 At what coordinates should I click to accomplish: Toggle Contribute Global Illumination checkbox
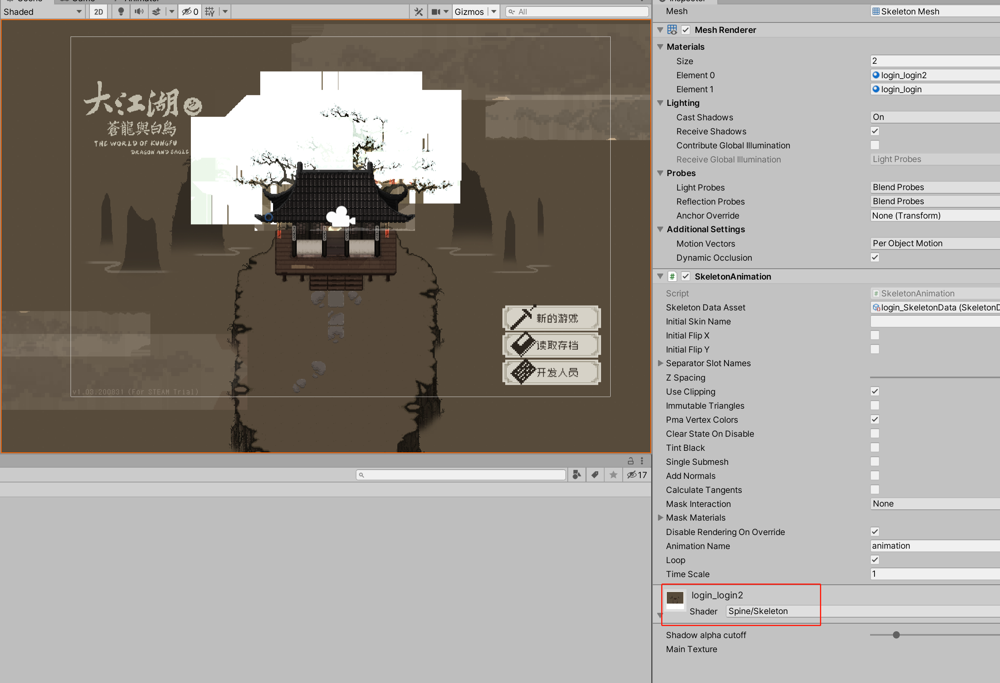[x=875, y=145]
